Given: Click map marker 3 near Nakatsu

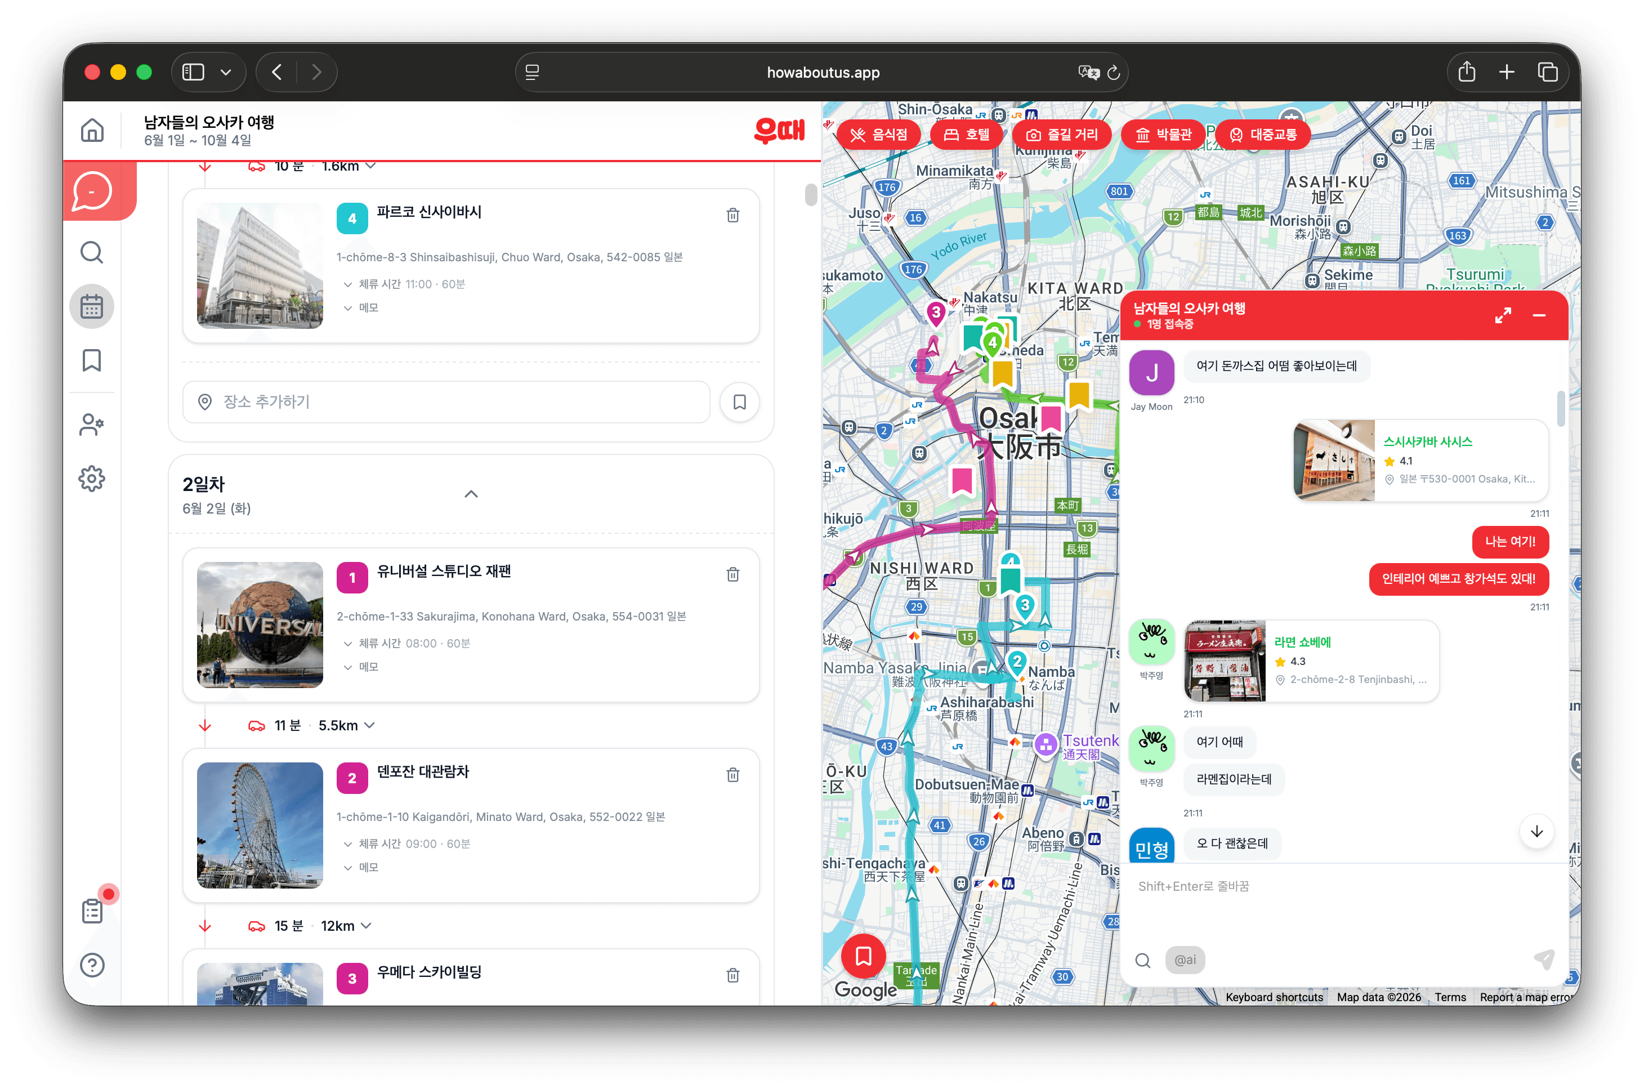Looking at the screenshot, I should 935,314.
